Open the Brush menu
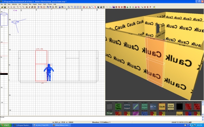204x127 pixels. click(40, 4)
